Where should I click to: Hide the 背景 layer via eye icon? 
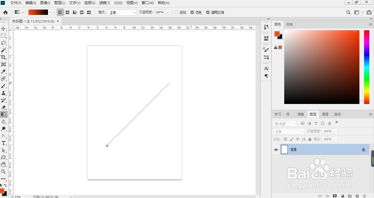tap(276, 150)
